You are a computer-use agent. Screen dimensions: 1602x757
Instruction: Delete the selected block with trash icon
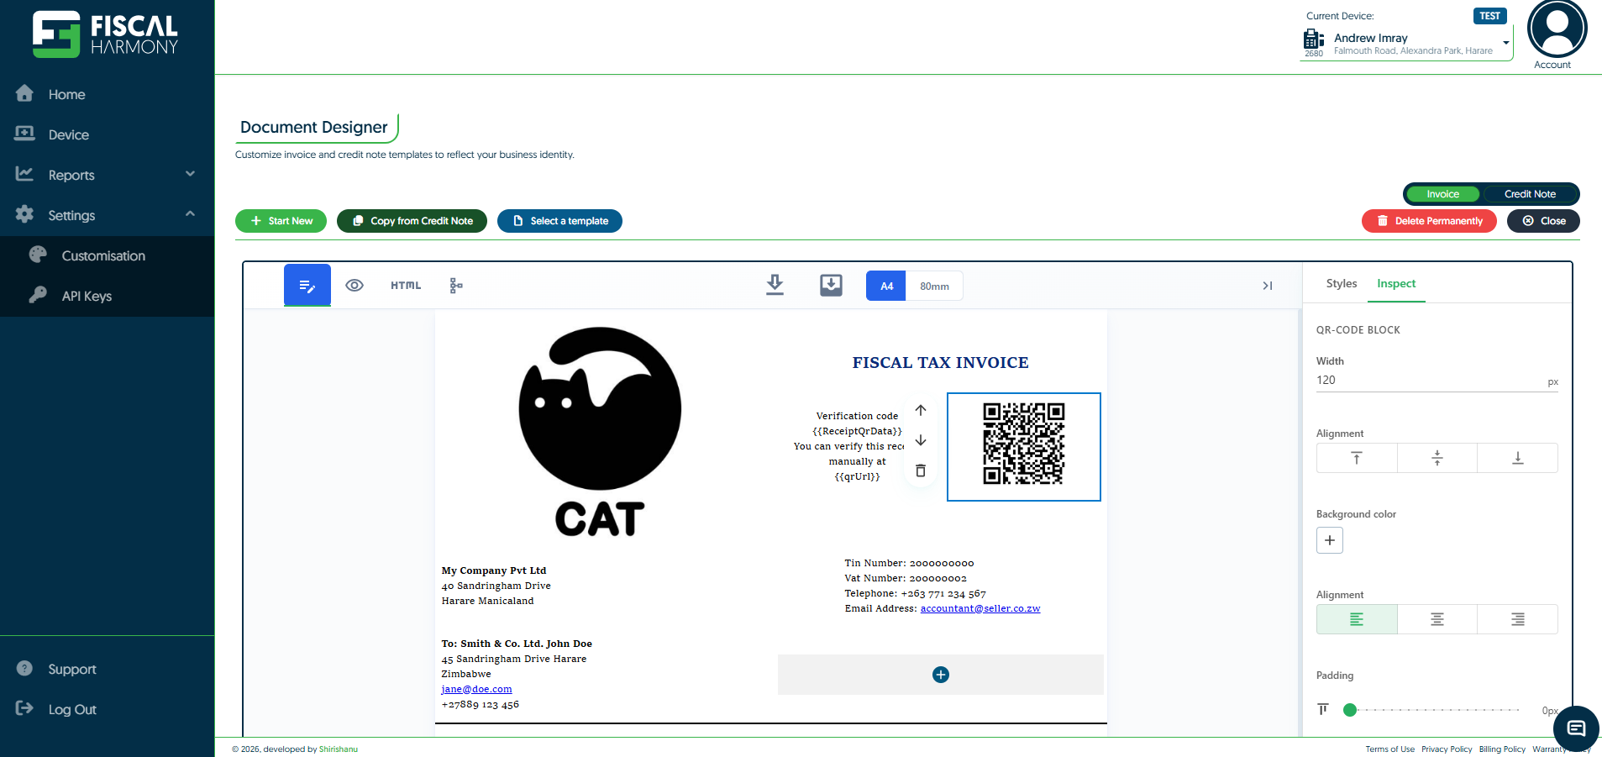[921, 470]
